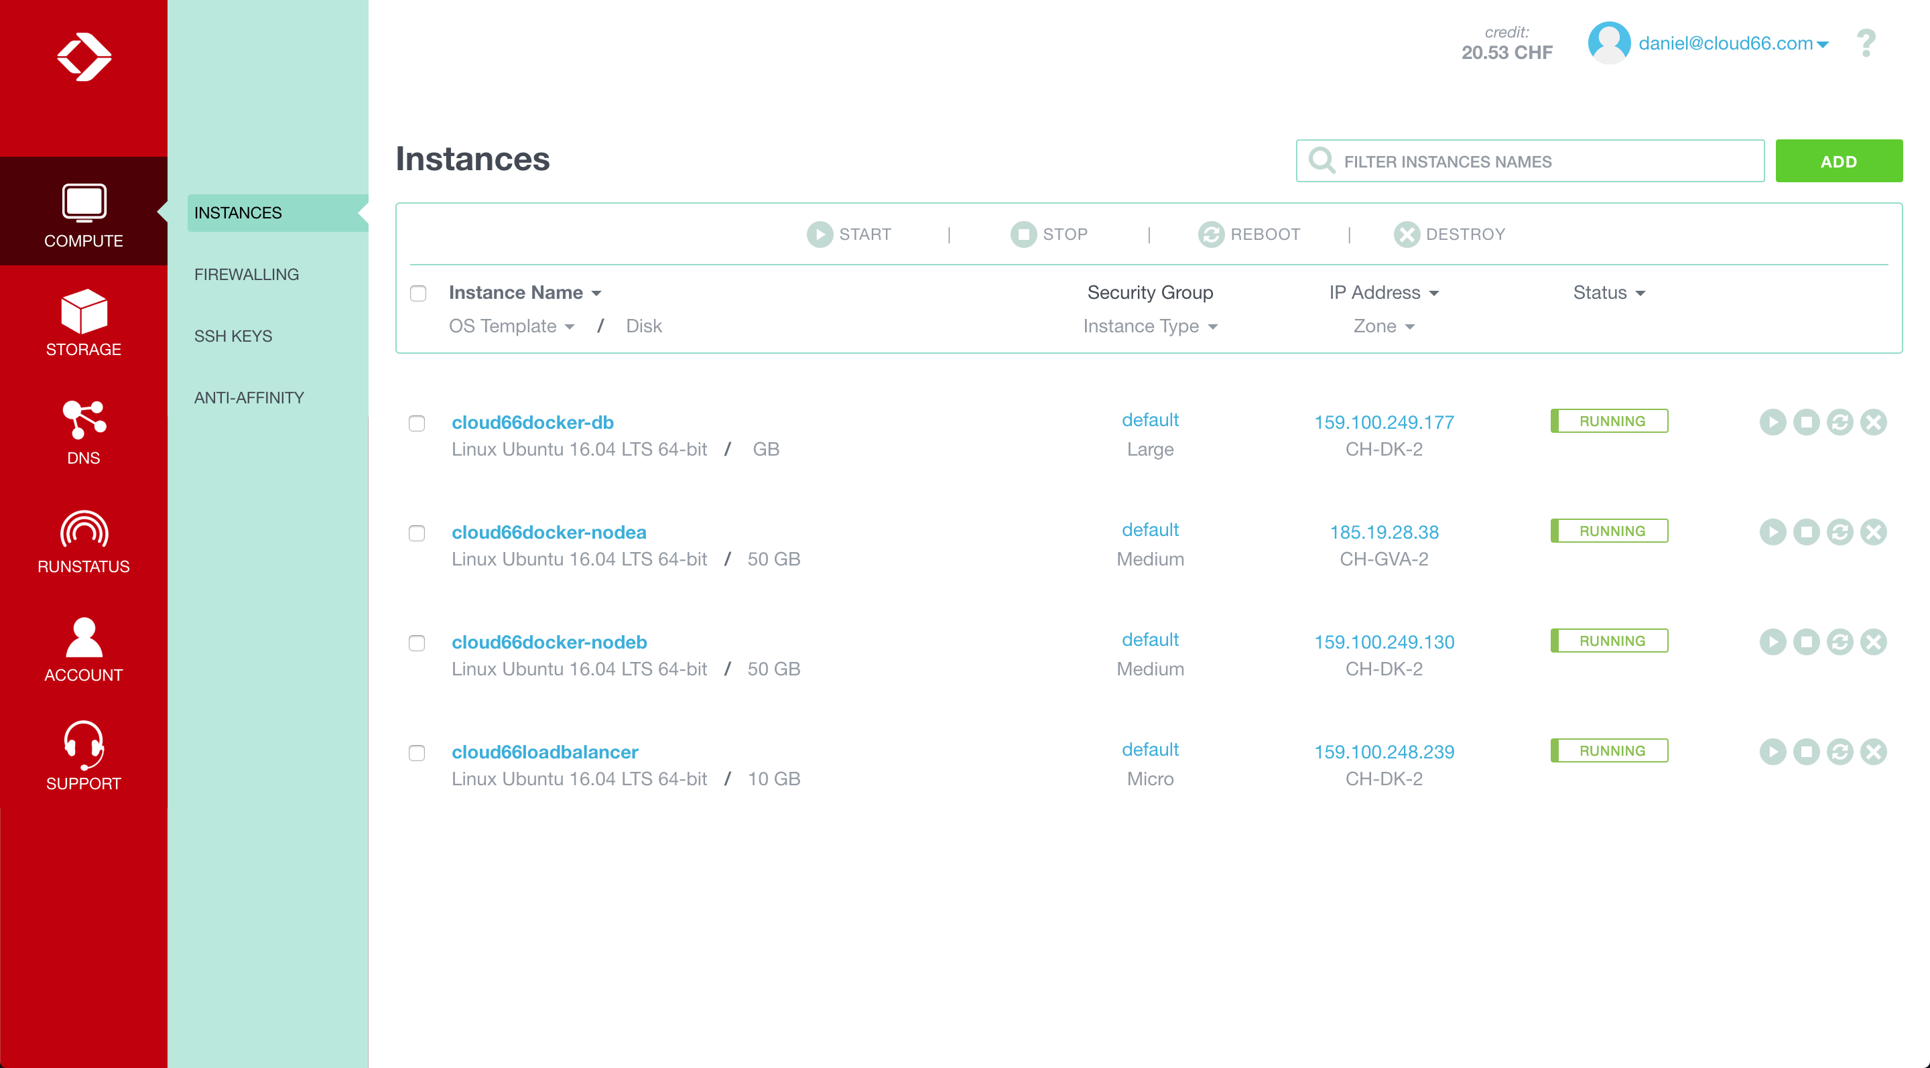The width and height of the screenshot is (1930, 1068).
Task: Reboot cloud66docker-db using its reboot icon
Action: (1840, 422)
